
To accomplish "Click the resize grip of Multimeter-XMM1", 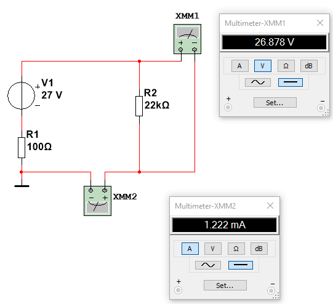I will (x=326, y=113).
